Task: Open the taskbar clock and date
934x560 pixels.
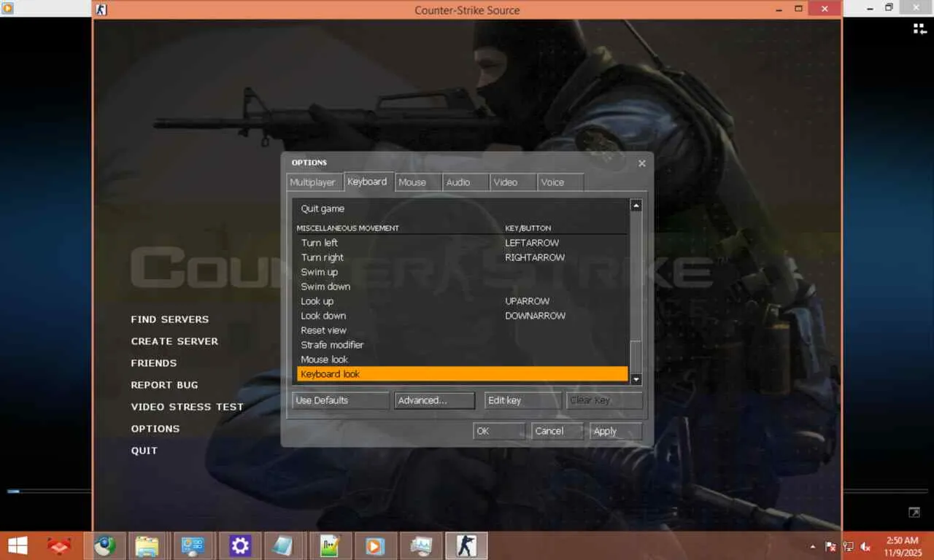Action: [902, 546]
